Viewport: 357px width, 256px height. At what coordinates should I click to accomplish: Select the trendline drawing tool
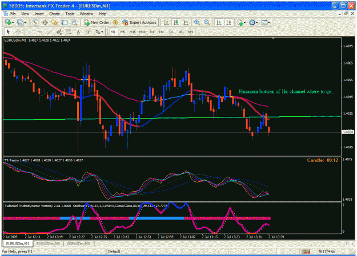pos(49,32)
